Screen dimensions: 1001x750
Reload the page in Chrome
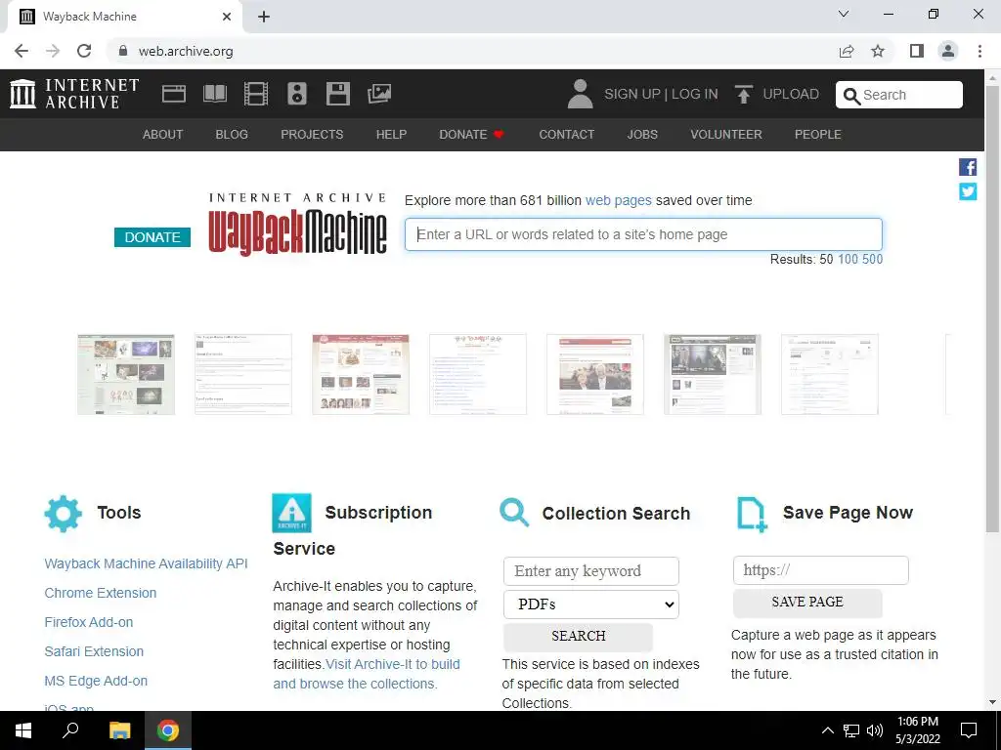84,51
